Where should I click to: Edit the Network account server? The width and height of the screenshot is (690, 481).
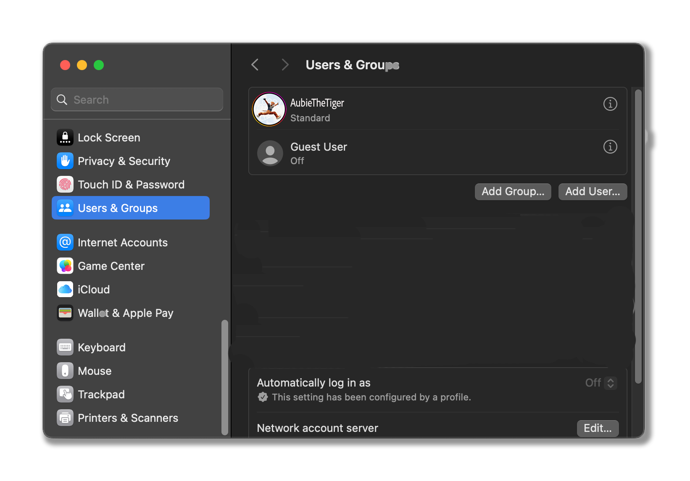598,428
